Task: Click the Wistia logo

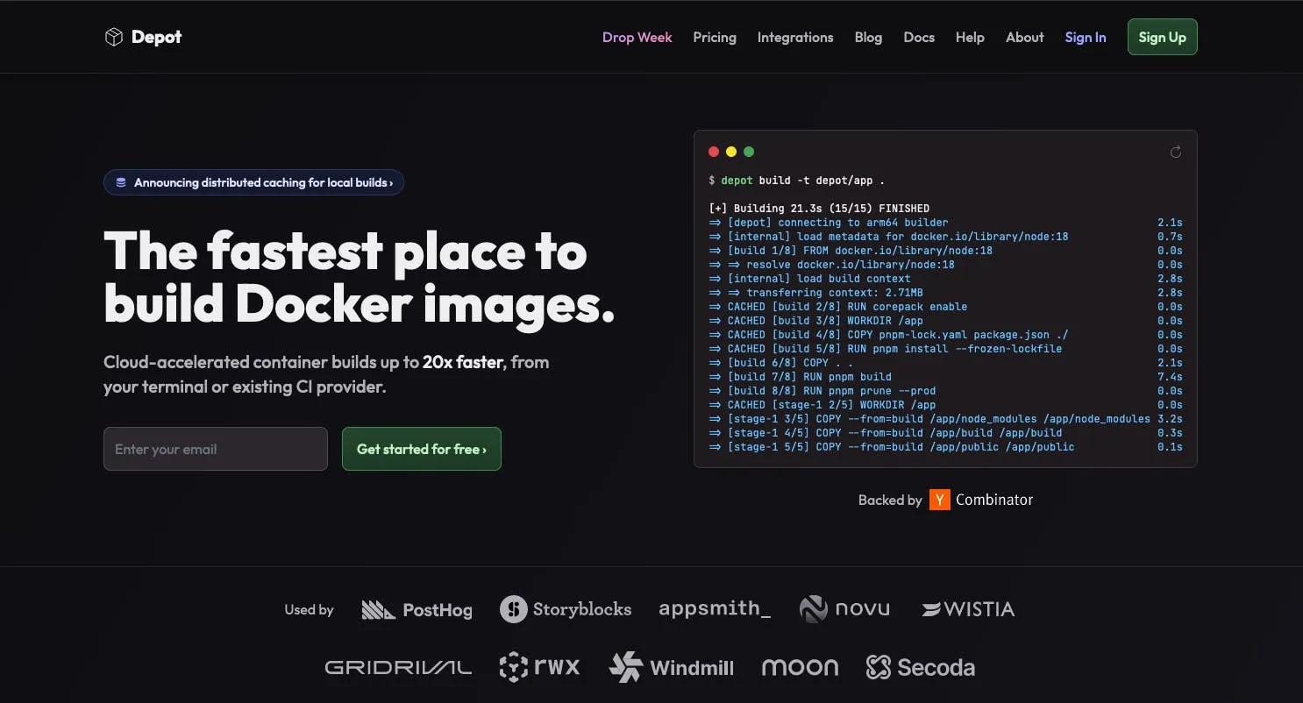Action: [x=968, y=609]
